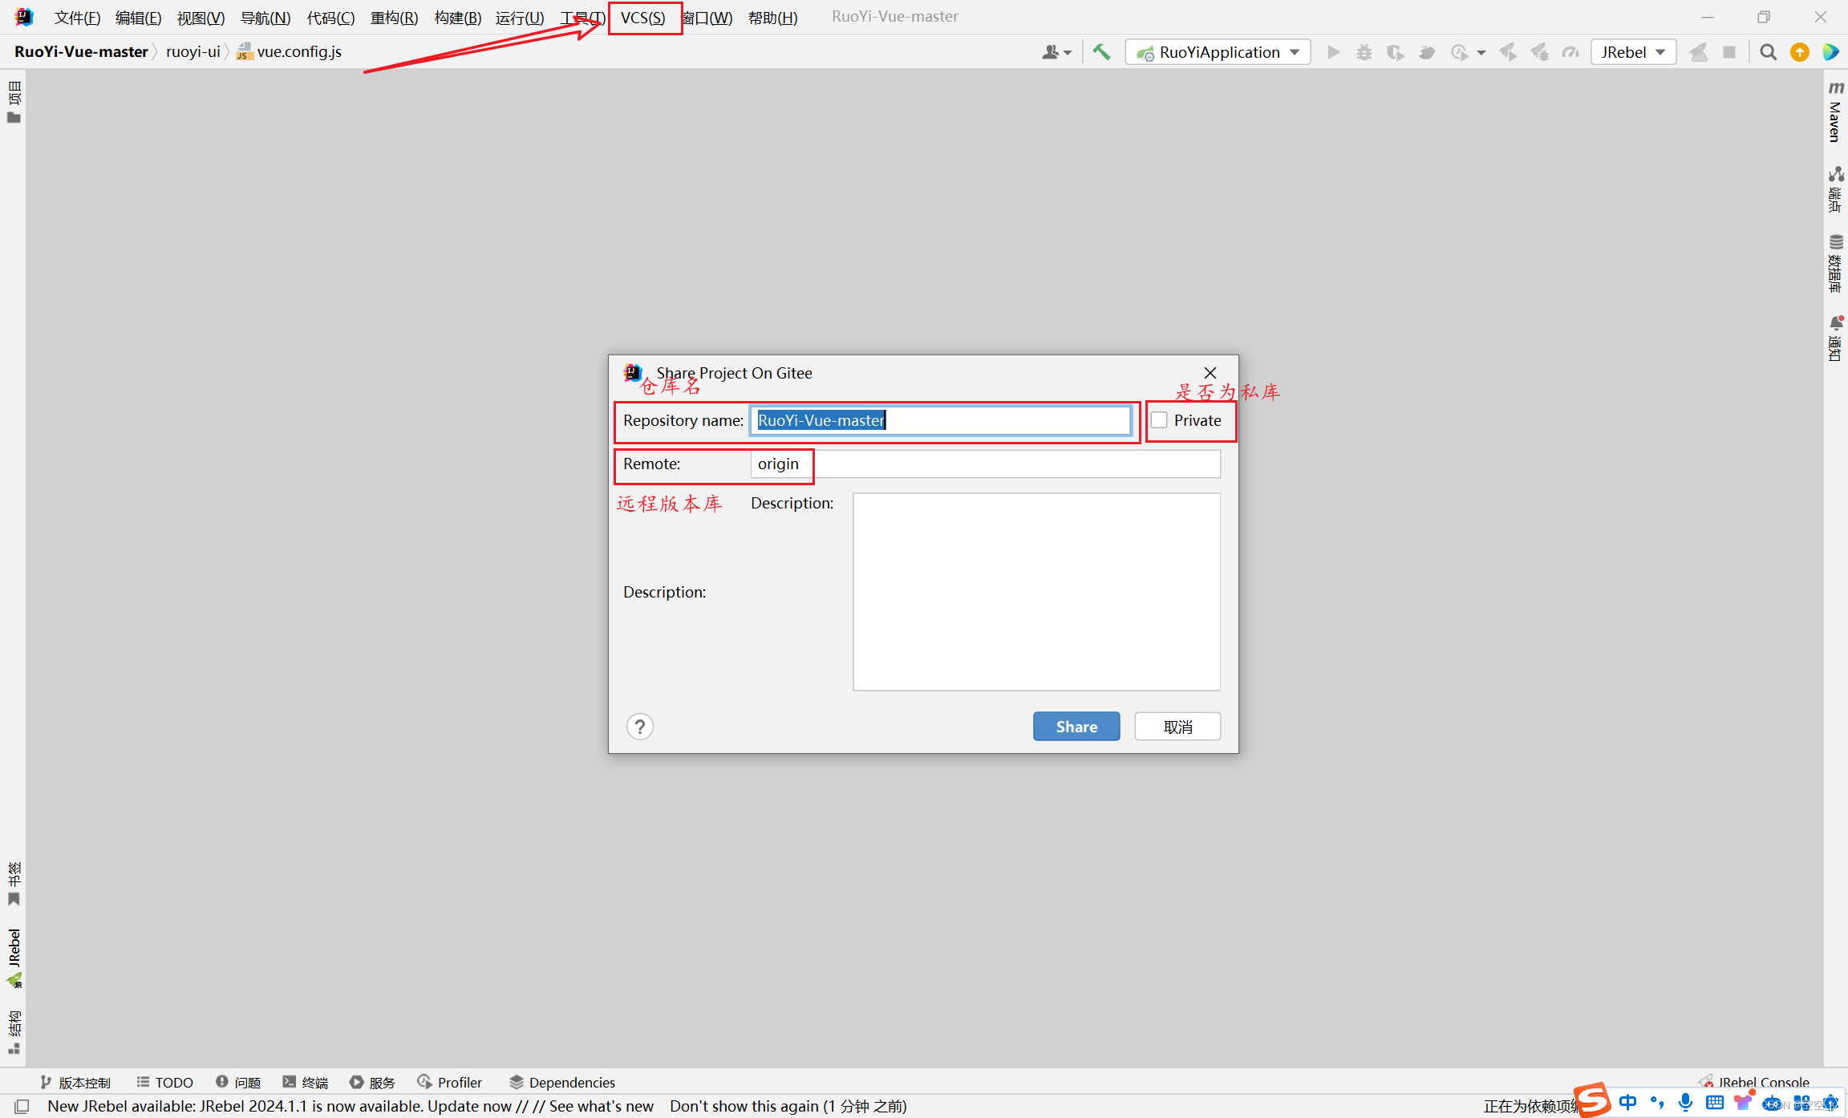Open the JRebel dropdown selector
The width and height of the screenshot is (1848, 1118).
(1632, 51)
